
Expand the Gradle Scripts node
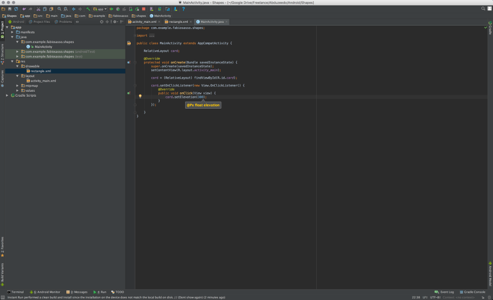(x=7, y=96)
